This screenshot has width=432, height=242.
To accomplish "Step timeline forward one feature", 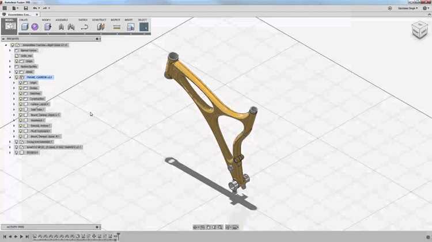I will coord(21,236).
